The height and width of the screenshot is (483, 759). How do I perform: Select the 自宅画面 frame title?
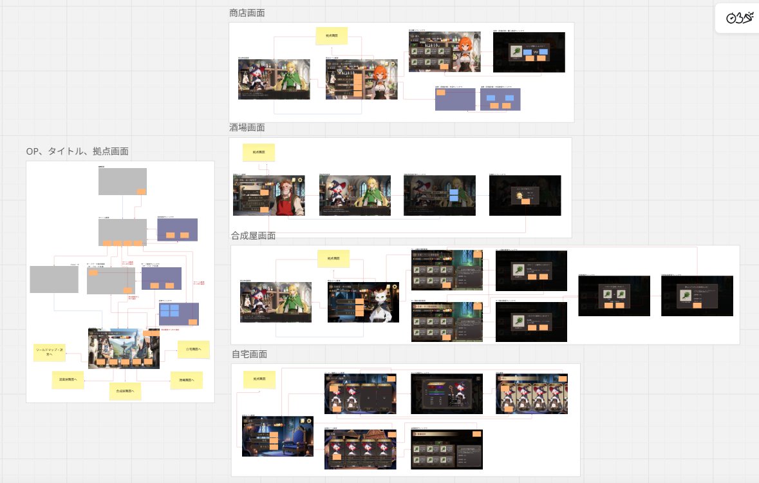click(249, 354)
